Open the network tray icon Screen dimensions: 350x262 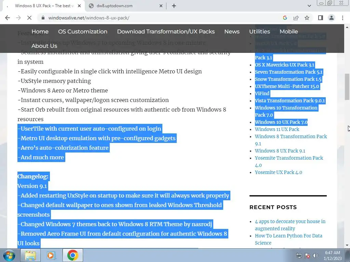coord(299,256)
